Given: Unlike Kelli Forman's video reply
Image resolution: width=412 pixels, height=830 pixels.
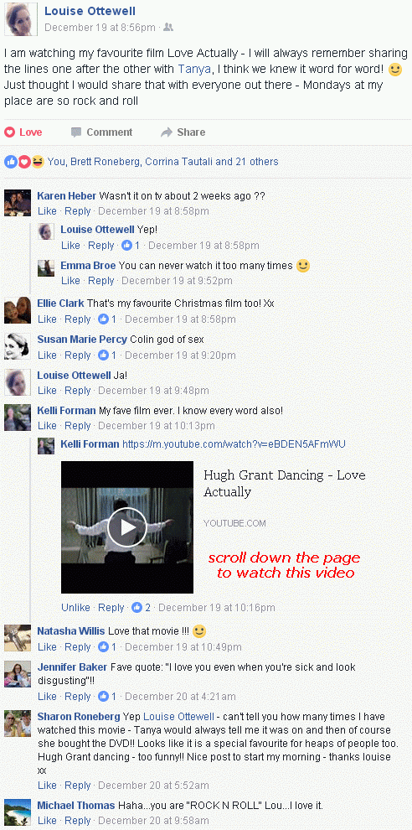Looking at the screenshot, I should [x=75, y=608].
